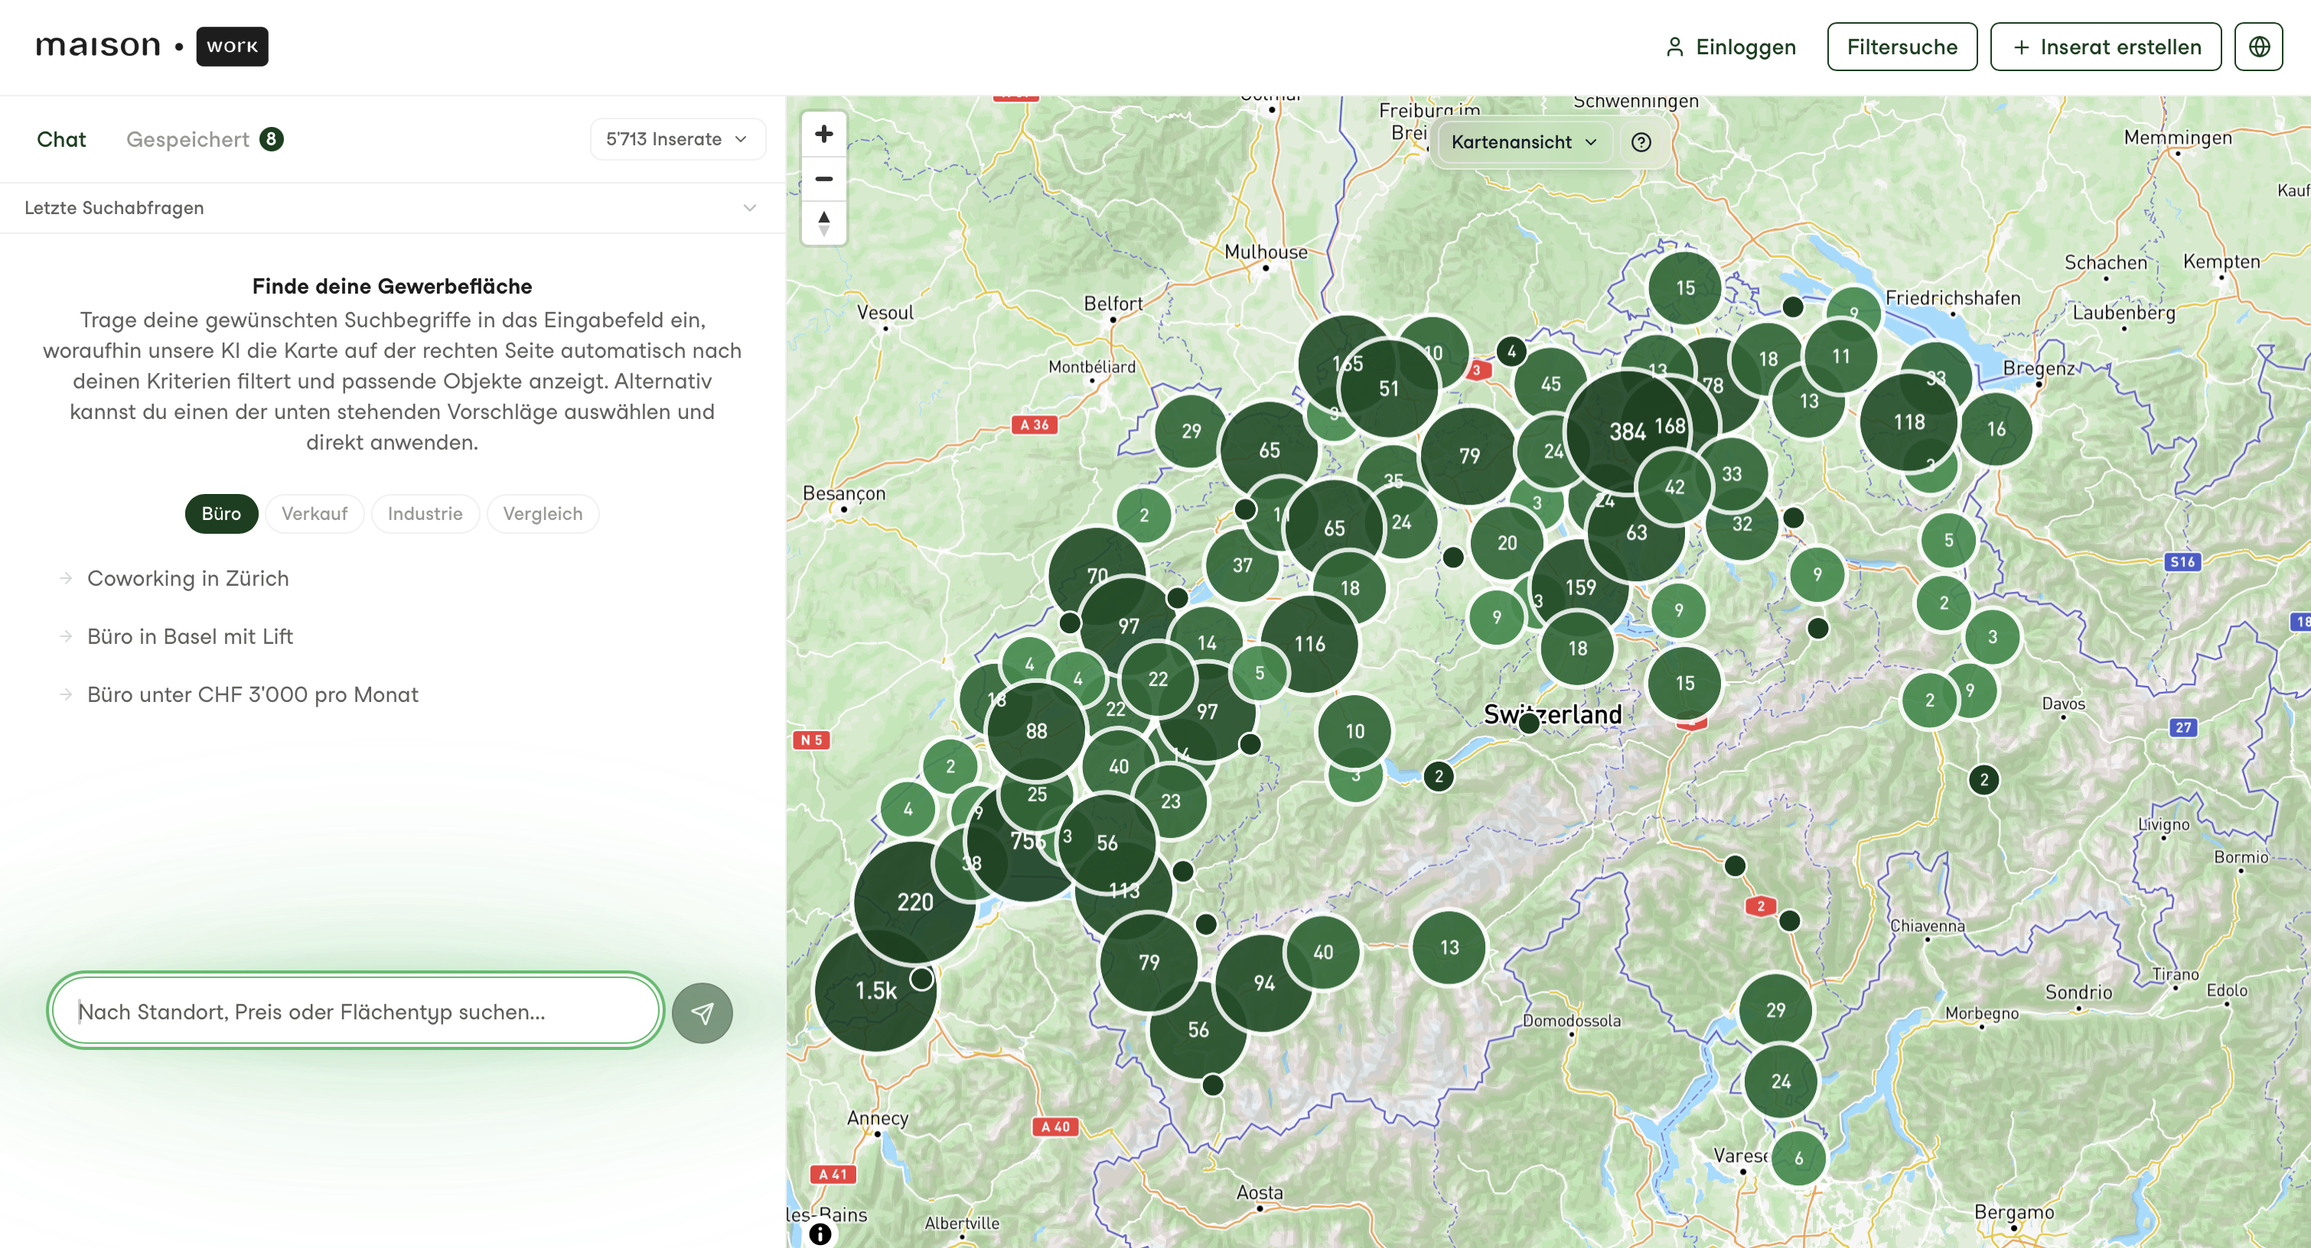Viewport: 2311px width, 1248px height.
Task: Open the Kartenansicht view dropdown
Action: click(x=1524, y=142)
